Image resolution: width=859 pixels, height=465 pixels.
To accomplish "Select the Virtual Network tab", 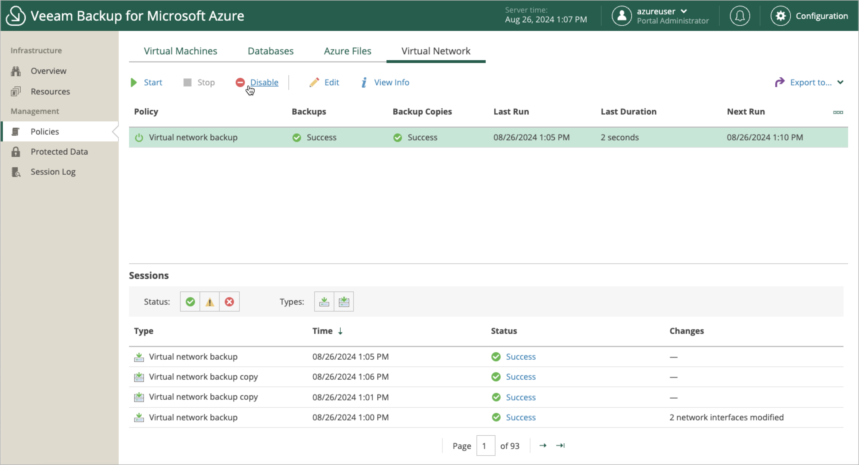I will coord(436,51).
